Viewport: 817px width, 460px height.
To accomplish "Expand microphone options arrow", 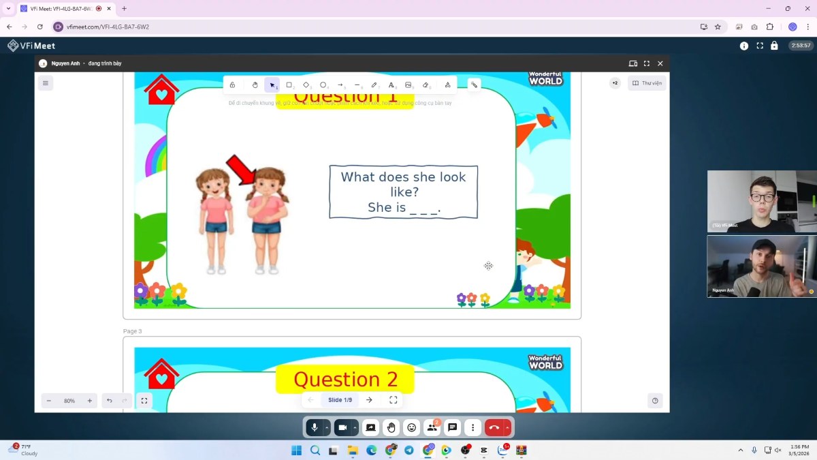I will pyautogui.click(x=327, y=427).
